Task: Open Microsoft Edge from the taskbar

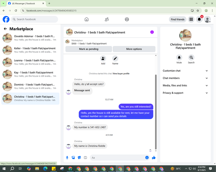Action: click(x=45, y=169)
